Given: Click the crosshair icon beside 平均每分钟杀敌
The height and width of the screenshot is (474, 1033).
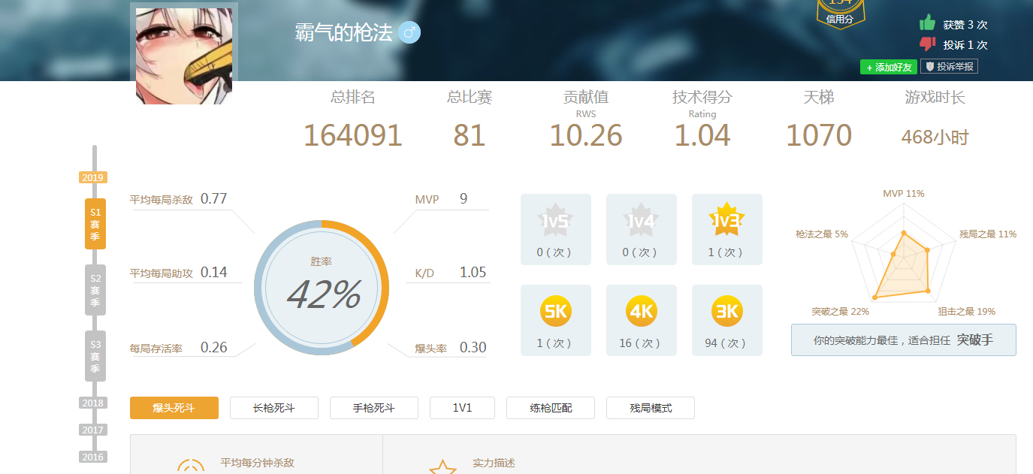Looking at the screenshot, I should [x=191, y=466].
